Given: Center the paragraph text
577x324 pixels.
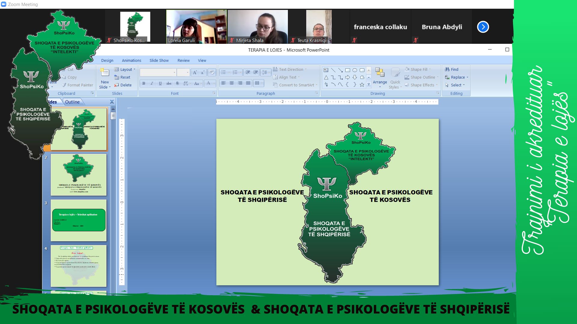Looking at the screenshot, I should coord(232,83).
